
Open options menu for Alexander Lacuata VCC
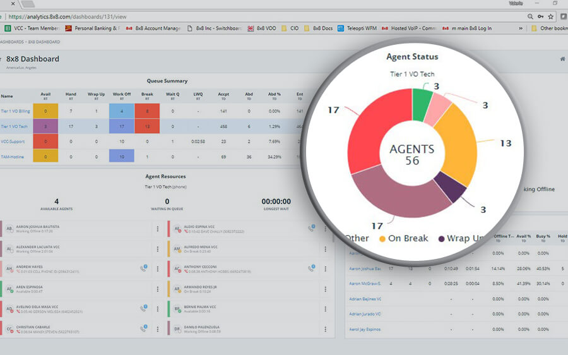point(158,249)
